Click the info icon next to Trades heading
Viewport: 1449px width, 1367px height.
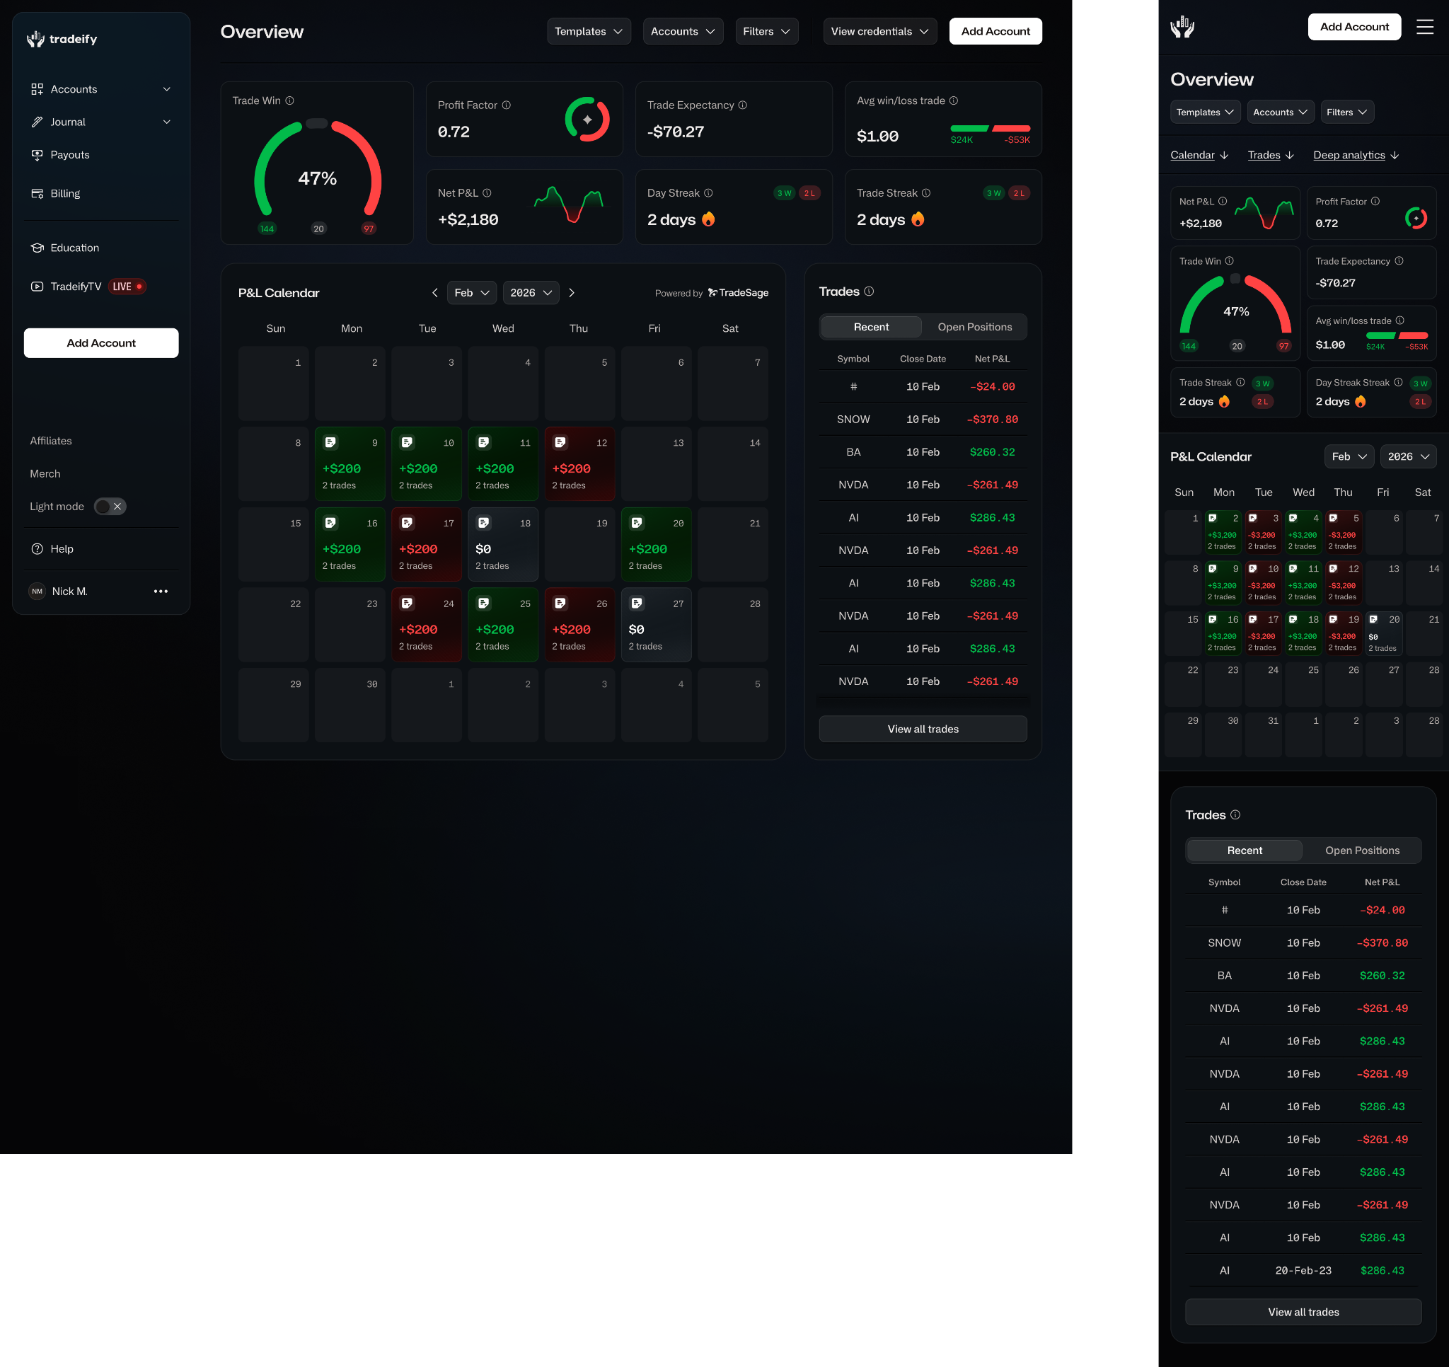(x=869, y=292)
